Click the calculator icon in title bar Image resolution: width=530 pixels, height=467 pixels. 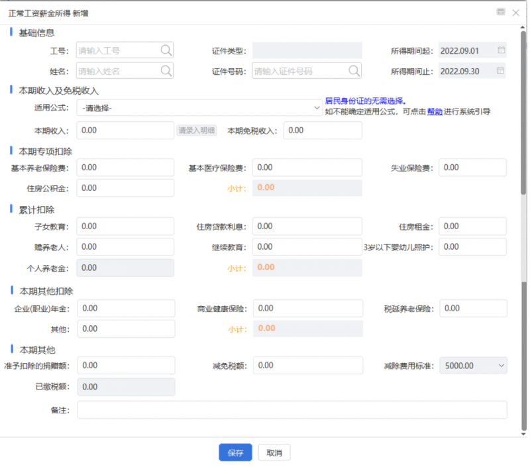(501, 12)
